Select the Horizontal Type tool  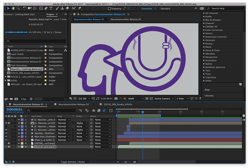[x=51, y=8]
